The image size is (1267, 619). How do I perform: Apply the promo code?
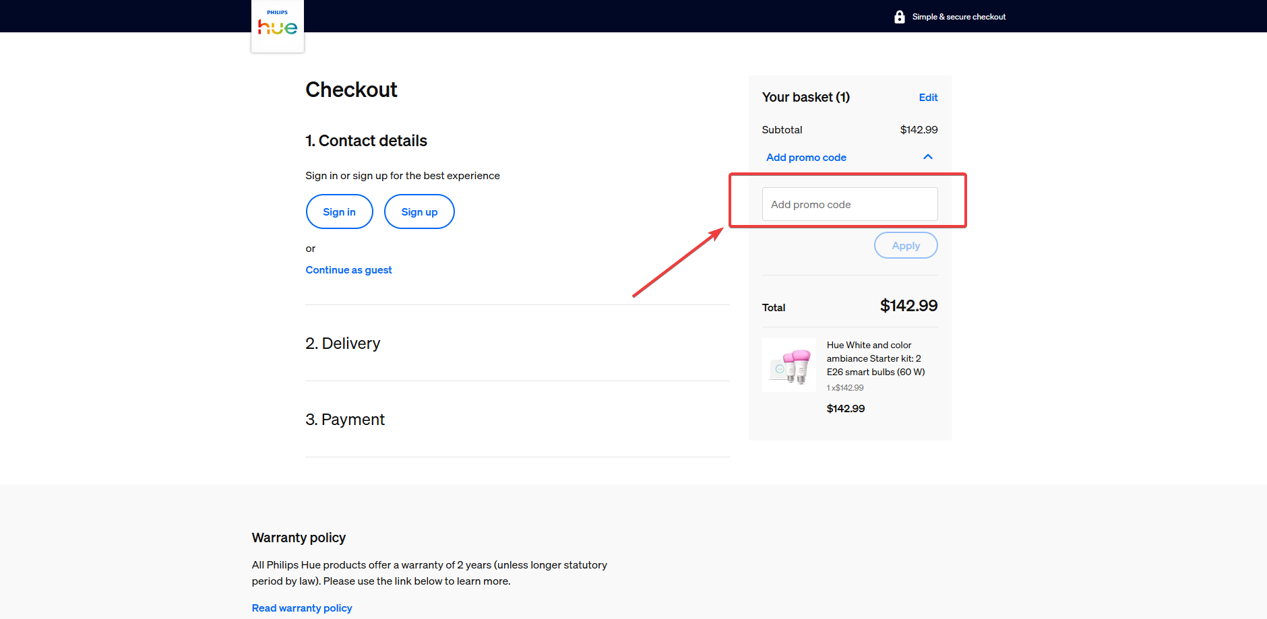[x=906, y=246]
